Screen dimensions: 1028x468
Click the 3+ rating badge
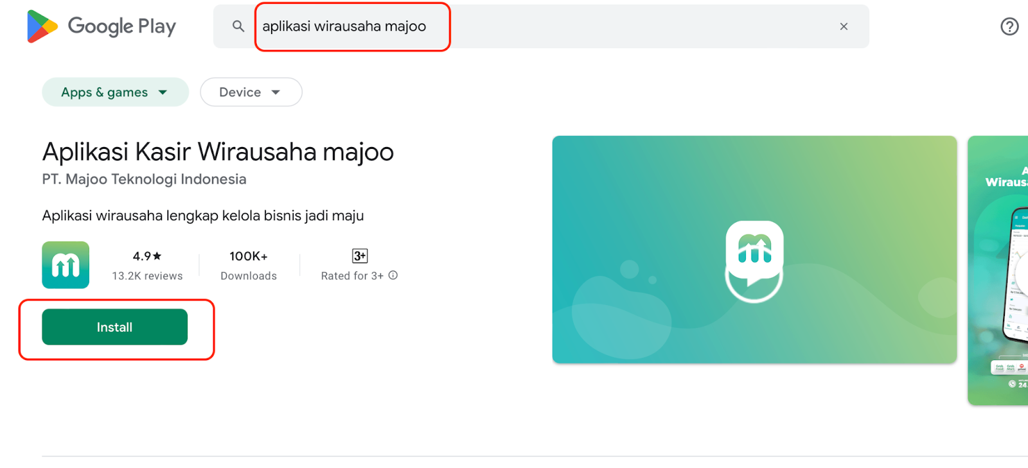[x=360, y=256]
